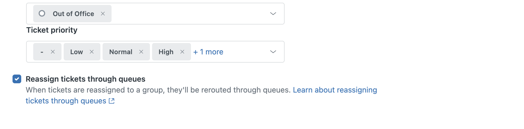Remove the Out of Office status tag
The width and height of the screenshot is (524, 129).
(103, 14)
